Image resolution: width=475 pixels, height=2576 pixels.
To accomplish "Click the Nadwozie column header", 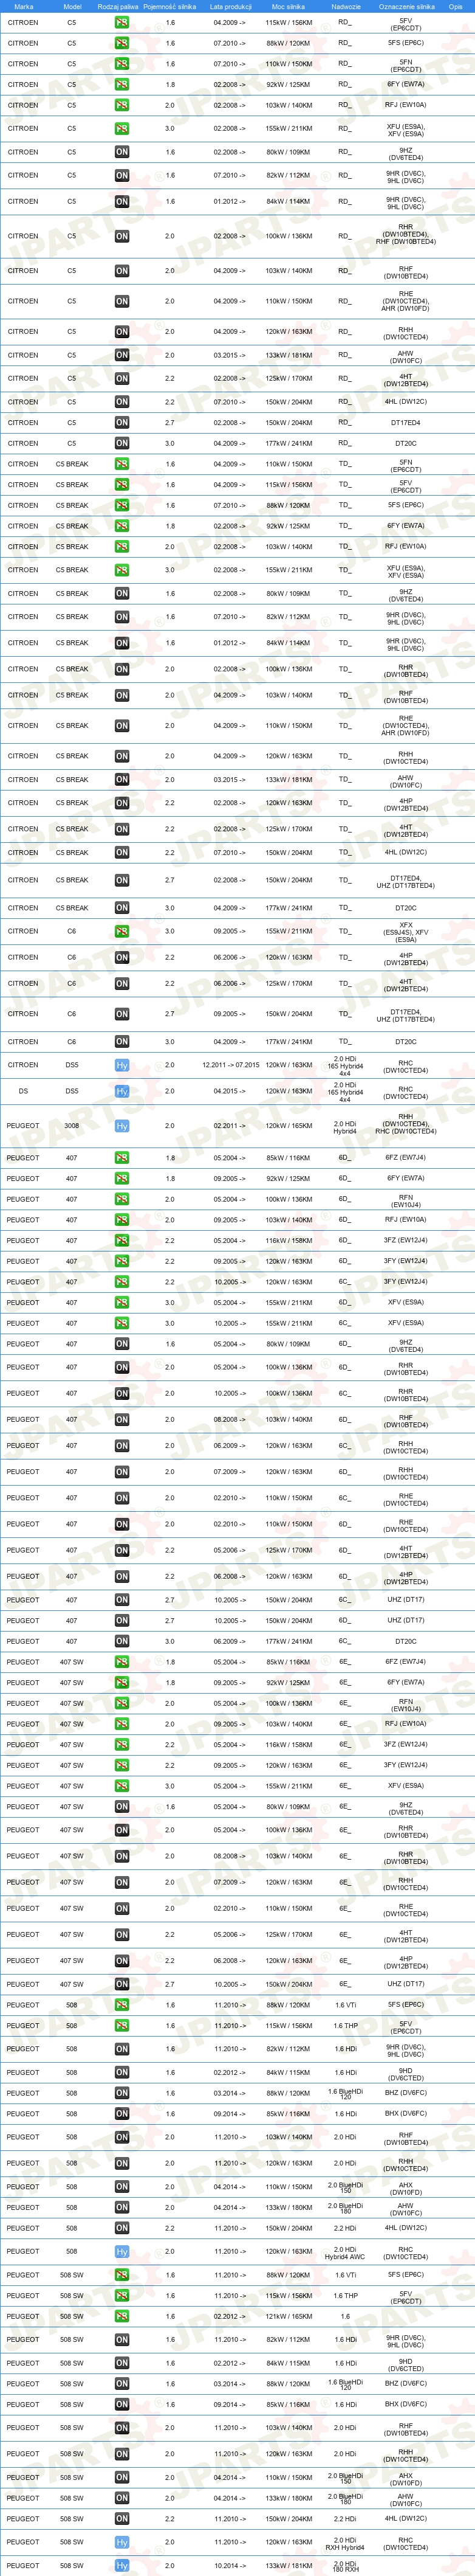I will (x=345, y=7).
